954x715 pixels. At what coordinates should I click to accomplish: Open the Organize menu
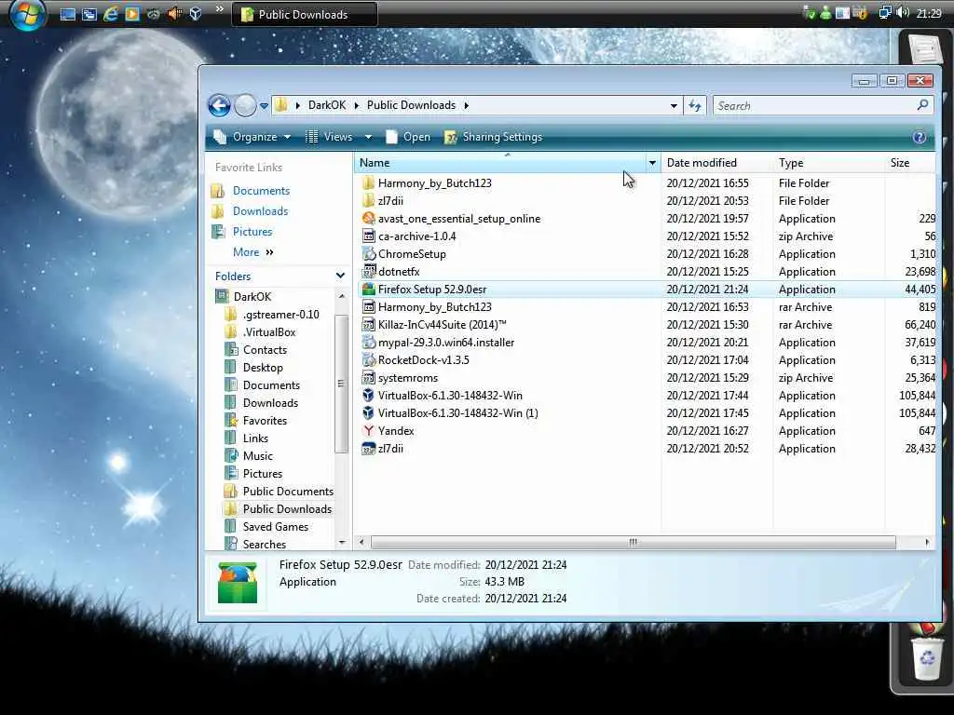point(252,137)
